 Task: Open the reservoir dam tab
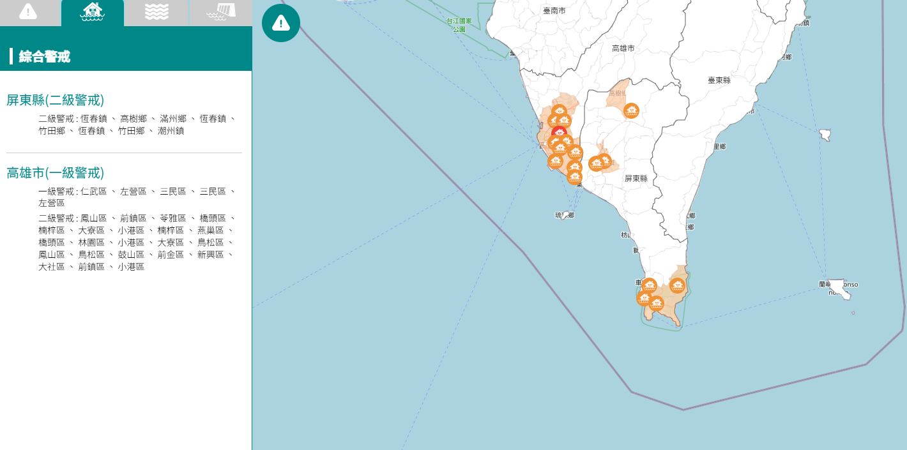(x=221, y=11)
